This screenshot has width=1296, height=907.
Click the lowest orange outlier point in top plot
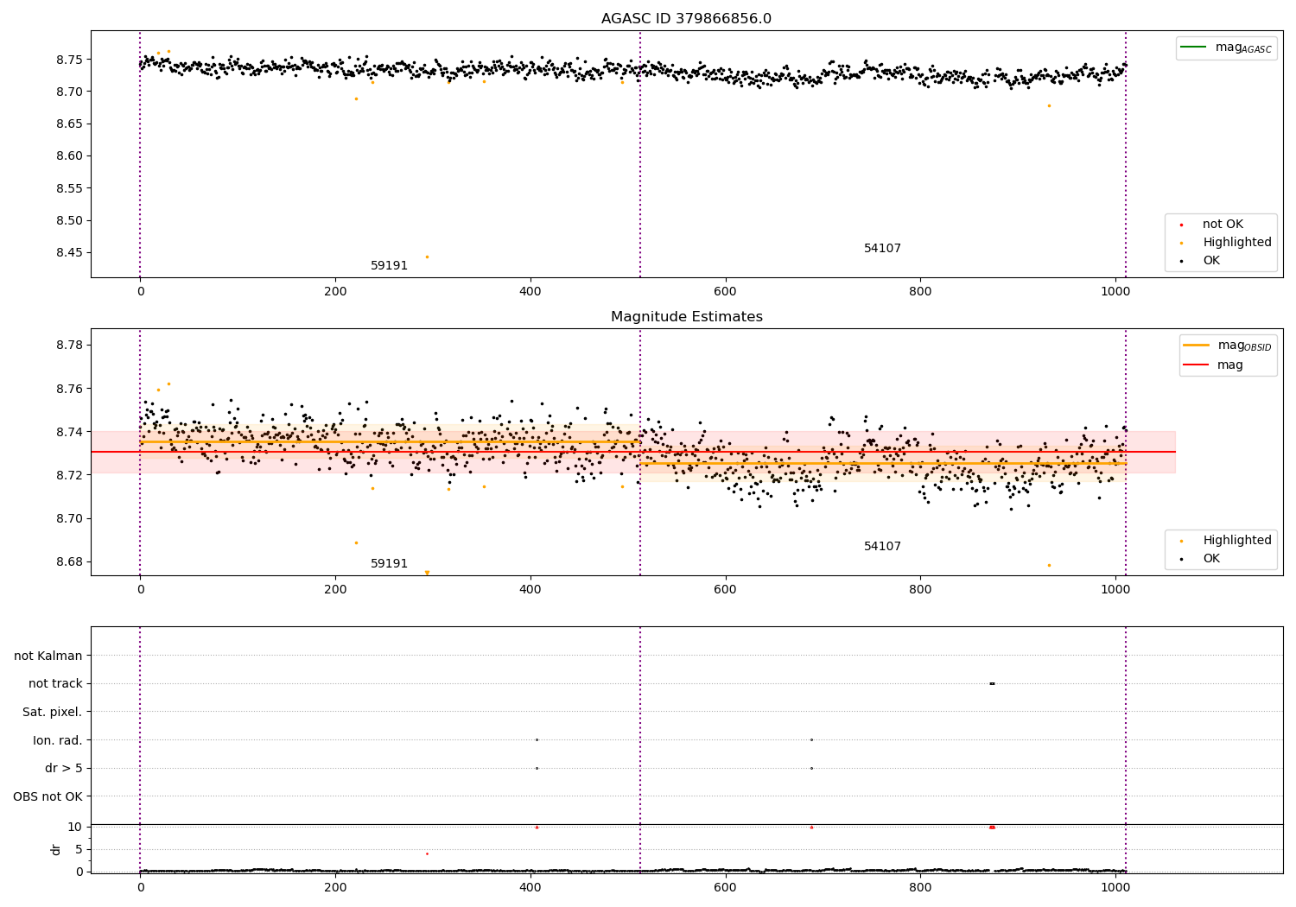point(427,257)
